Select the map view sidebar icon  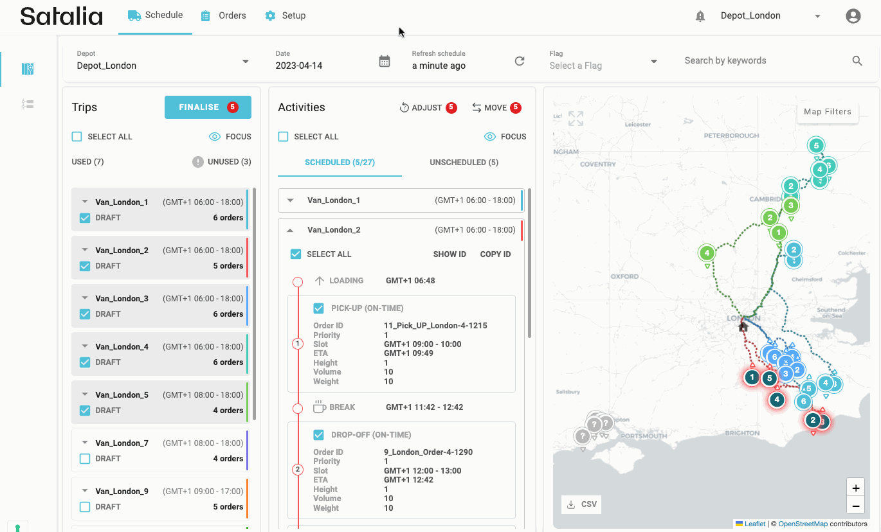click(x=28, y=69)
